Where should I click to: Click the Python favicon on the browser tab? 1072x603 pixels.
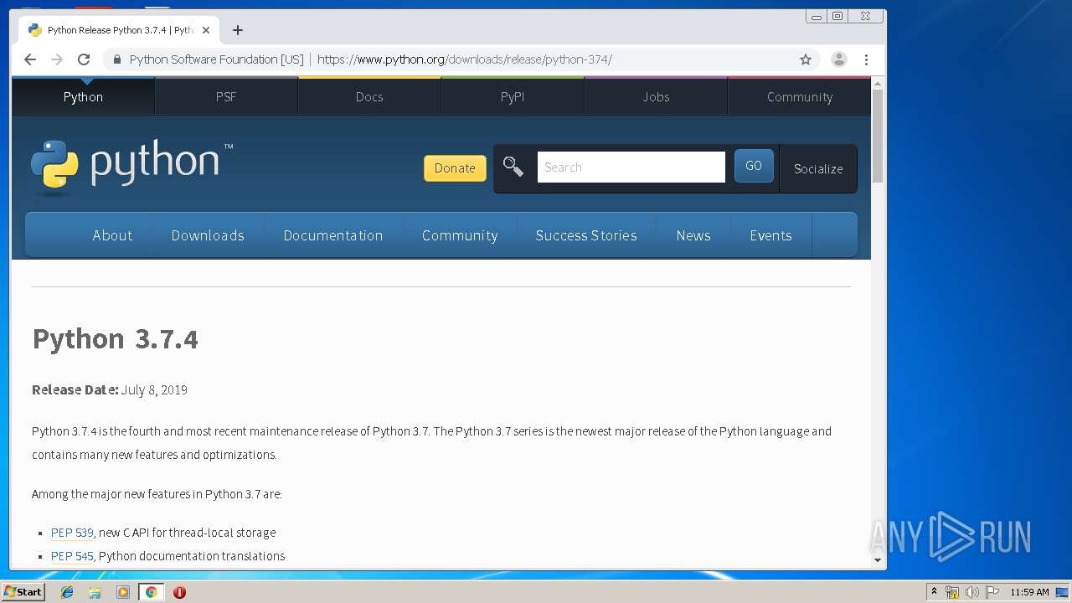[x=34, y=30]
